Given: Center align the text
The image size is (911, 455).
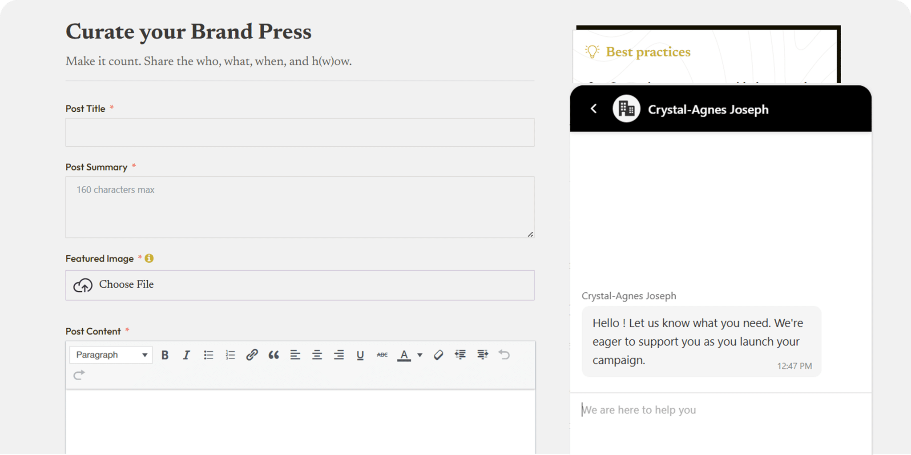Looking at the screenshot, I should [317, 355].
